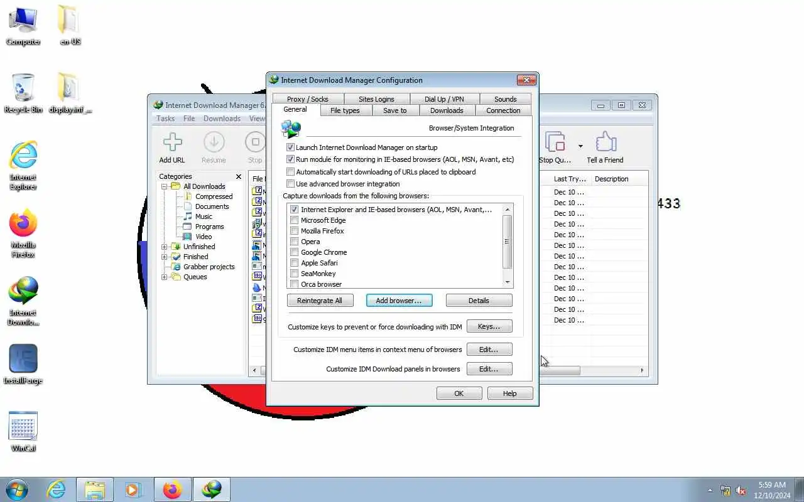804x502 pixels.
Task: Open Internet Explorer in the taskbar
Action: [x=57, y=489]
